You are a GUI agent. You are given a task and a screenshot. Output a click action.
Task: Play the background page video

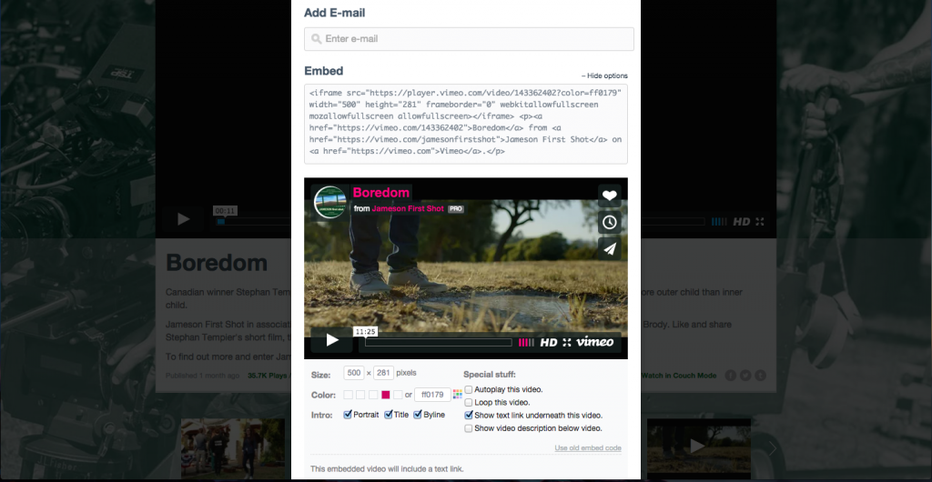point(183,218)
